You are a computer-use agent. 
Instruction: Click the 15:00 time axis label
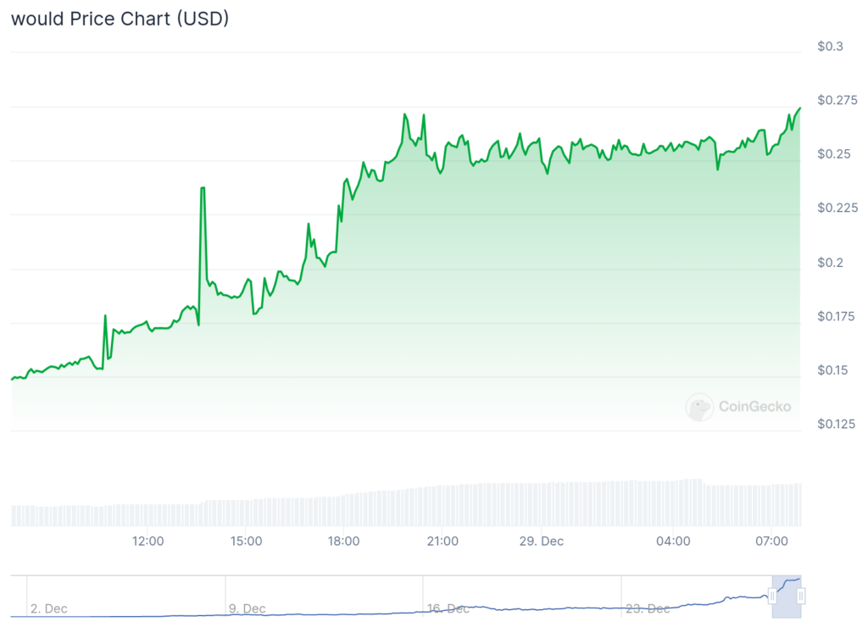(x=247, y=541)
